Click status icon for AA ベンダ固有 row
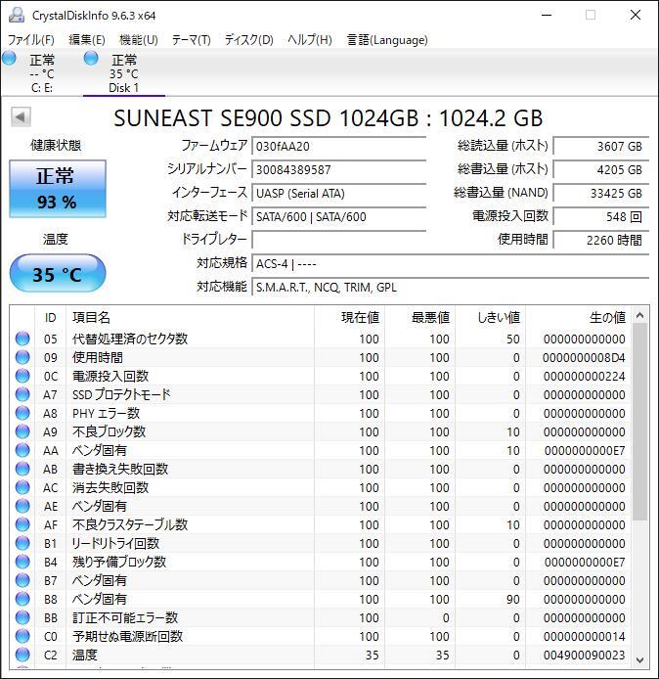The image size is (659, 679). [x=22, y=450]
